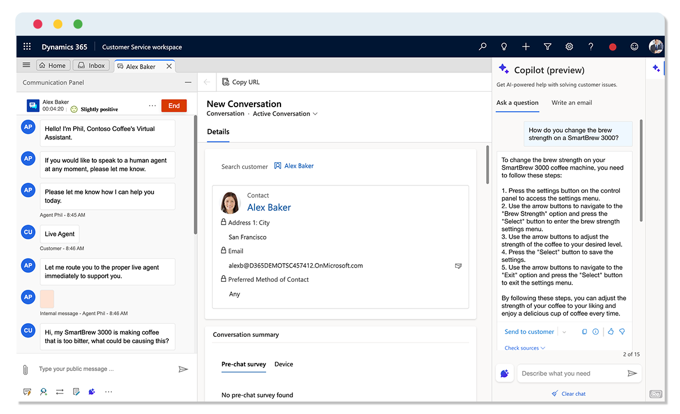Image resolution: width=680 pixels, height=414 pixels.
Task: Open the Settings gear in the top bar
Action: pyautogui.click(x=569, y=47)
